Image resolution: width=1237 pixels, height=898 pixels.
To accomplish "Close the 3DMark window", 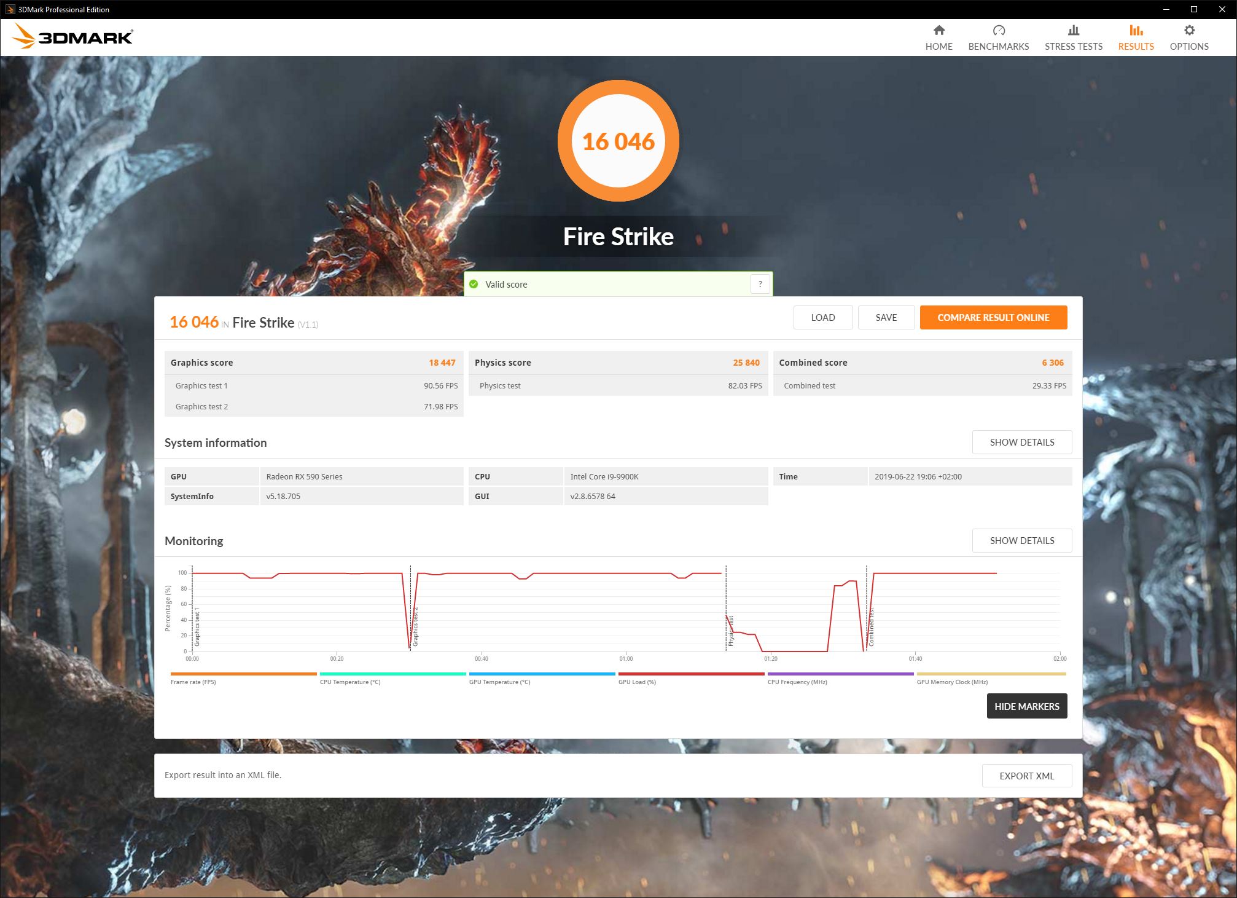I will tap(1222, 9).
